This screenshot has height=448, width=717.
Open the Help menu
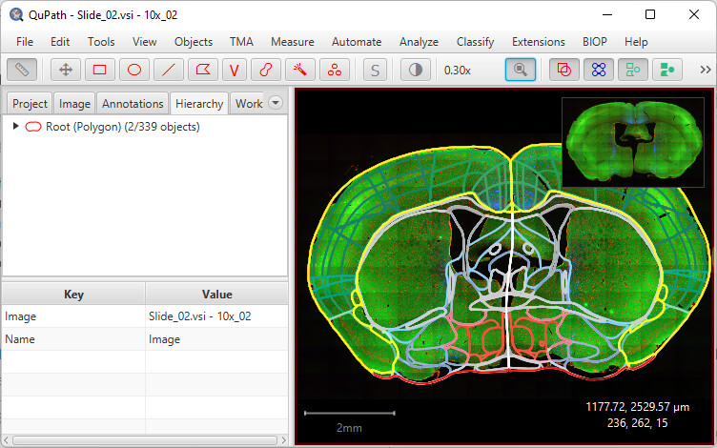coord(636,42)
